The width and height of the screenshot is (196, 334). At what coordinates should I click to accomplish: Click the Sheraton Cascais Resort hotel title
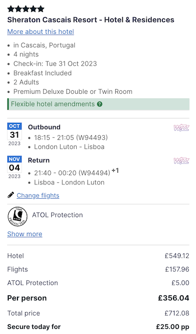click(91, 20)
